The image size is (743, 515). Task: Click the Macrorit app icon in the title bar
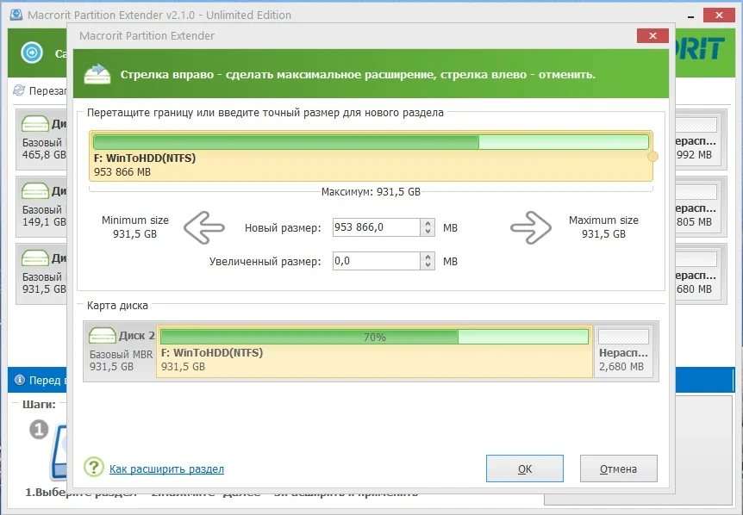tap(16, 15)
